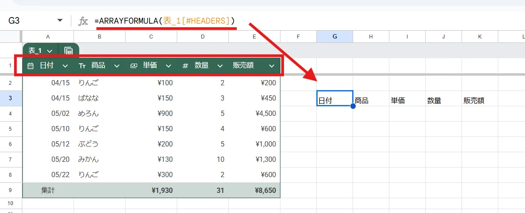
Task: Click the blue fill handle of G3
Action: point(353,106)
